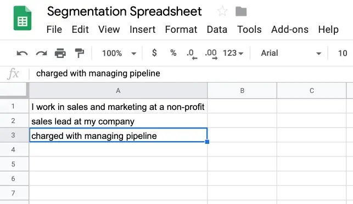The image size is (353, 204).
Task: Decrease decimal places icon
Action: tap(192, 54)
